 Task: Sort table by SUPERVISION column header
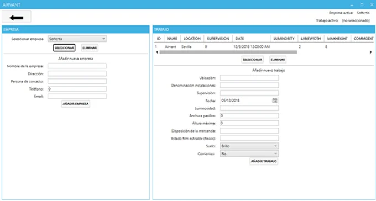pyautogui.click(x=218, y=39)
